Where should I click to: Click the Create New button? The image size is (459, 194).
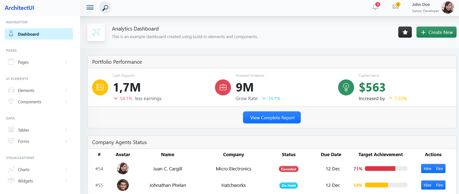[x=436, y=32]
